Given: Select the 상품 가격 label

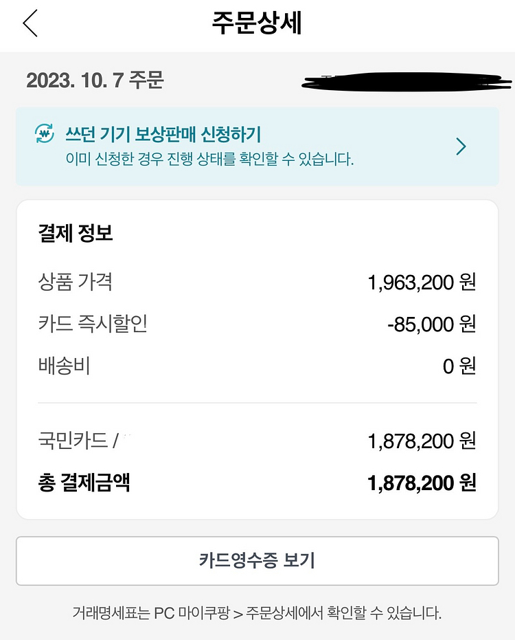Looking at the screenshot, I should pos(76,282).
